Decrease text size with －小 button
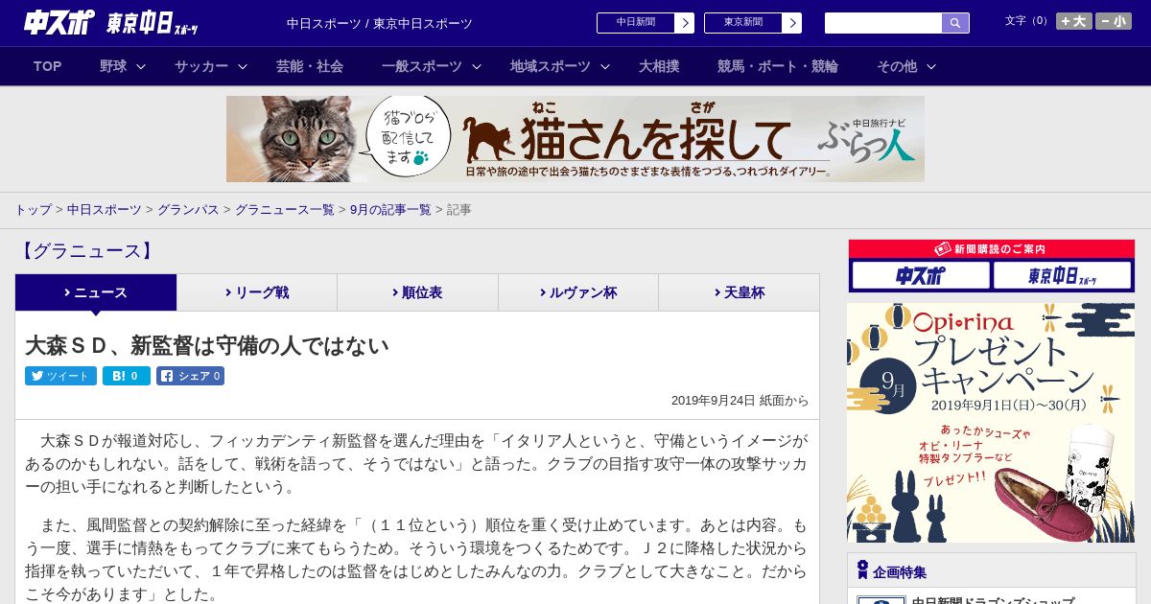 pyautogui.click(x=1114, y=21)
